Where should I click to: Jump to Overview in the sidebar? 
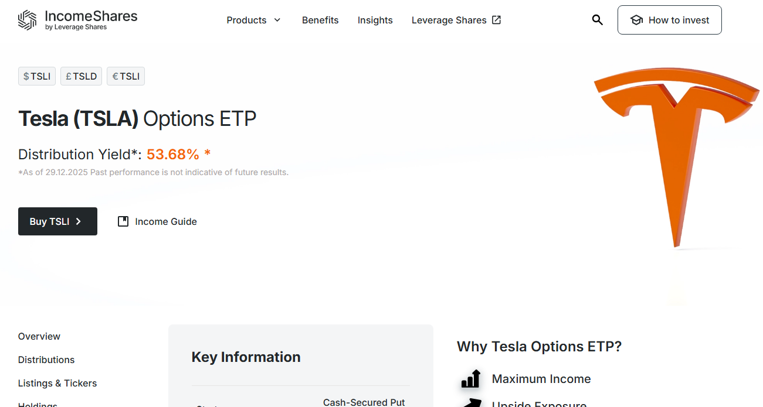click(39, 336)
